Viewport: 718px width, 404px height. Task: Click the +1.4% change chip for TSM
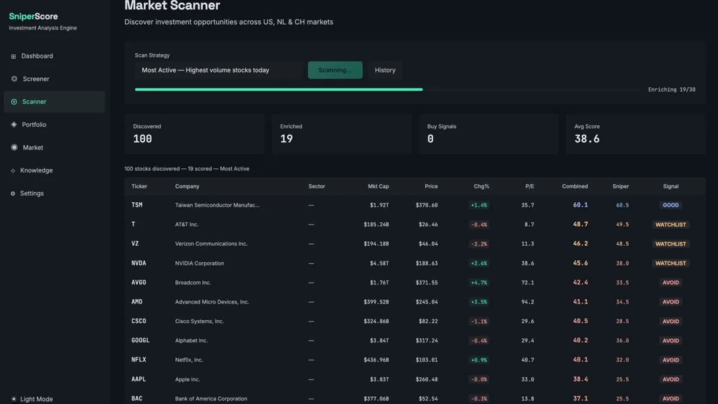point(479,205)
